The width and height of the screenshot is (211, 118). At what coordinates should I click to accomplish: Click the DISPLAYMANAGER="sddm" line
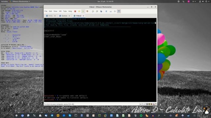click(55, 35)
